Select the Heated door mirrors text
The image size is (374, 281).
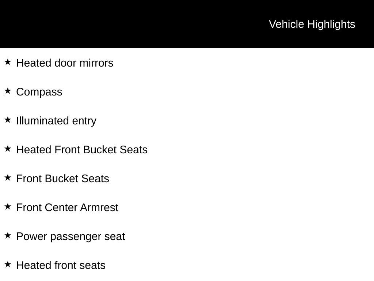click(65, 63)
